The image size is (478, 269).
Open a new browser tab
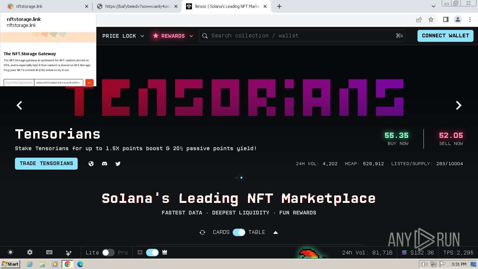click(279, 6)
